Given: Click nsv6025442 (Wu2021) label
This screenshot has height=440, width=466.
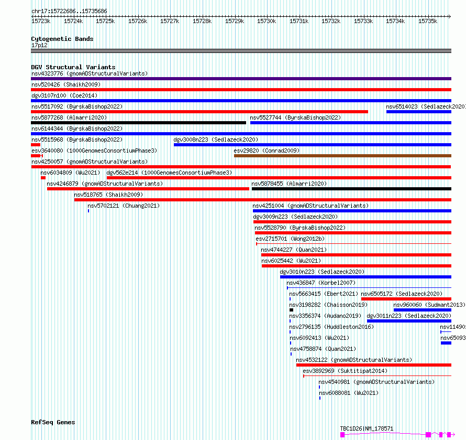Looking at the screenshot, I should [291, 261].
